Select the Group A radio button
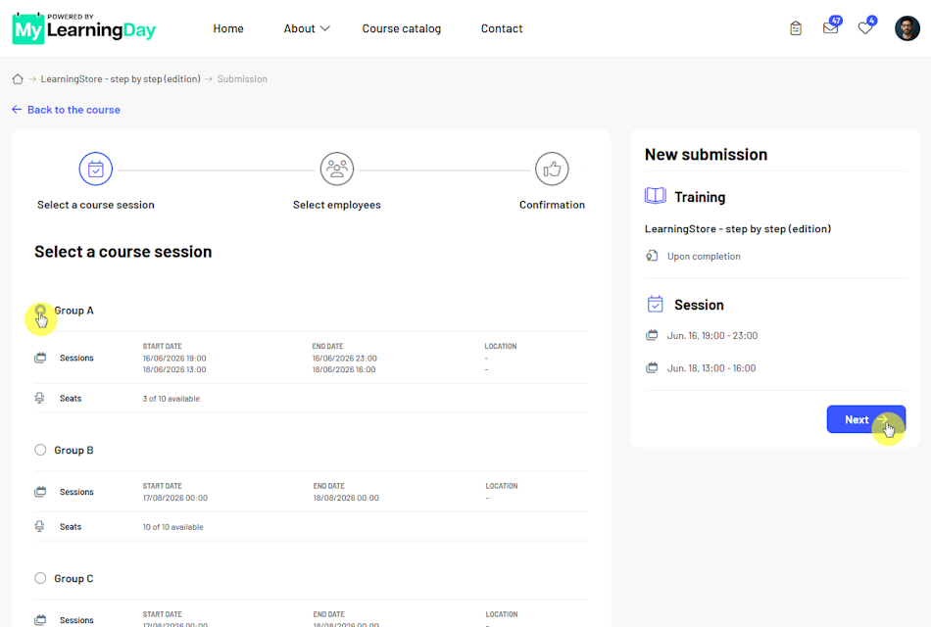 coord(40,310)
